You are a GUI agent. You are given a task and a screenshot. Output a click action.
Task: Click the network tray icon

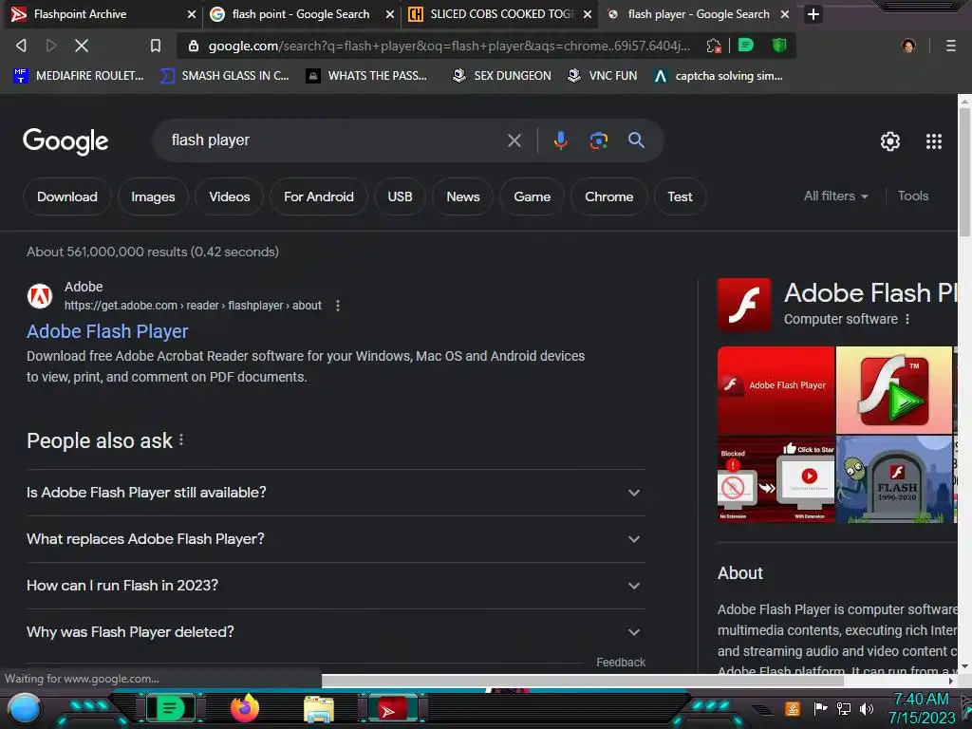[844, 708]
